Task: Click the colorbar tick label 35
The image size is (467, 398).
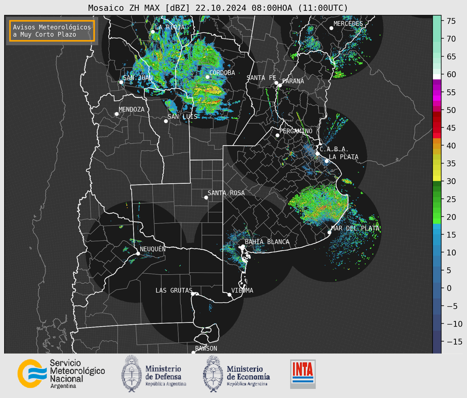Action: coord(451,164)
